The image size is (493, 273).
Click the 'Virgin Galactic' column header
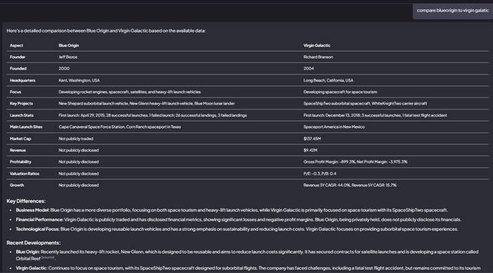pos(317,45)
